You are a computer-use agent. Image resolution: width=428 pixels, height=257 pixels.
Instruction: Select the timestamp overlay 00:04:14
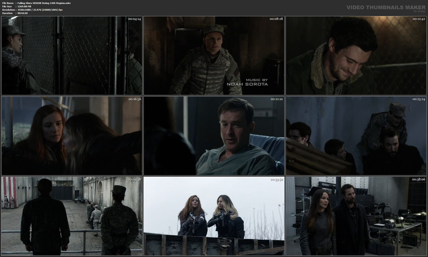coord(134,19)
